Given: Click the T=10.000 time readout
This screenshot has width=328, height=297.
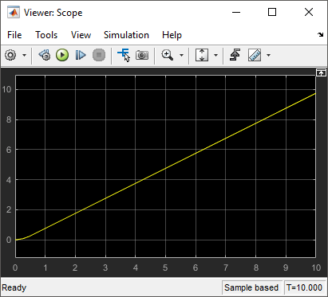Looking at the screenshot, I should coord(304,287).
